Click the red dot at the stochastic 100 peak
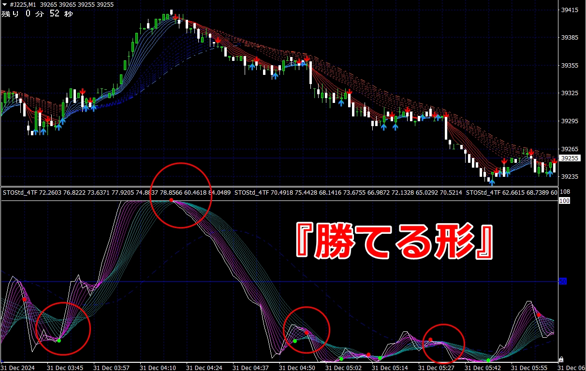 (x=171, y=200)
